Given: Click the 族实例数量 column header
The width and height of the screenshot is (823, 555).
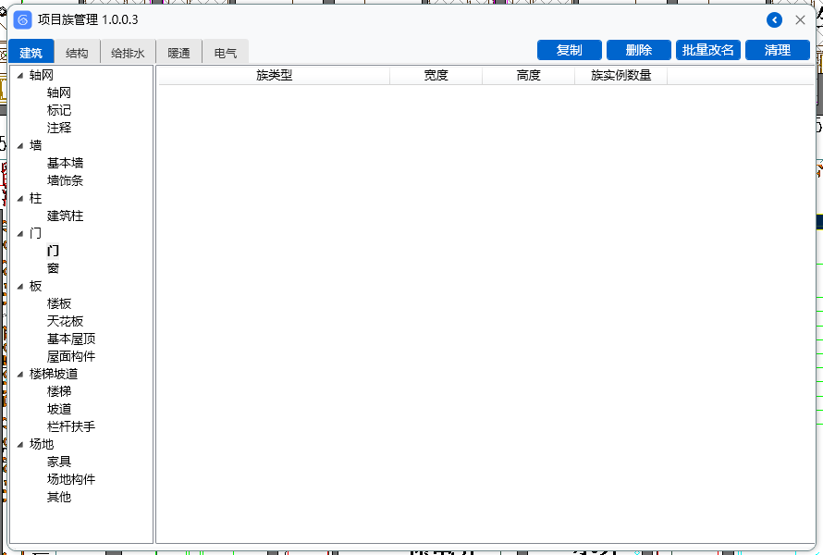Looking at the screenshot, I should click(x=620, y=76).
